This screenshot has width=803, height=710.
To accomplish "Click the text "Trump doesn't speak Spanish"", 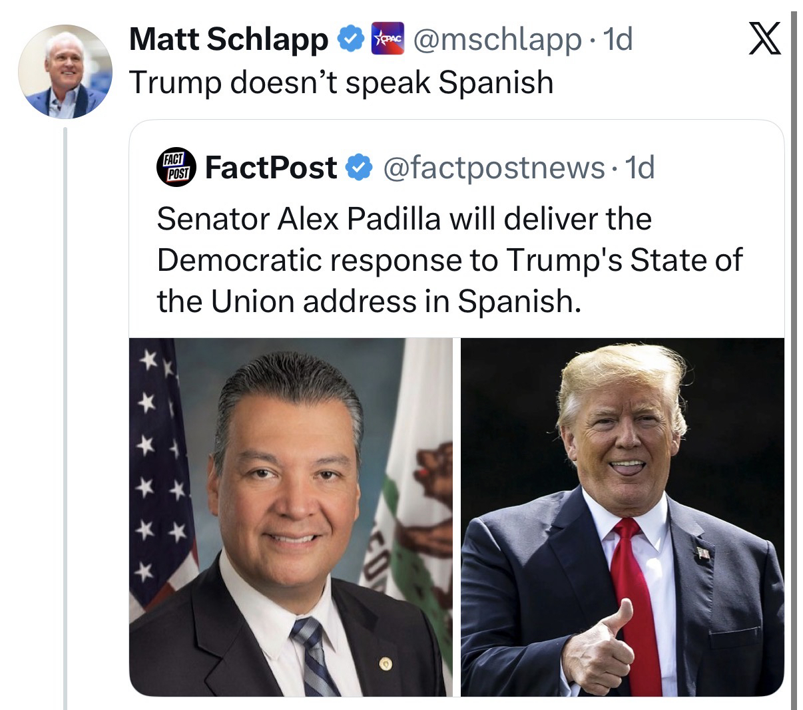I will [341, 83].
